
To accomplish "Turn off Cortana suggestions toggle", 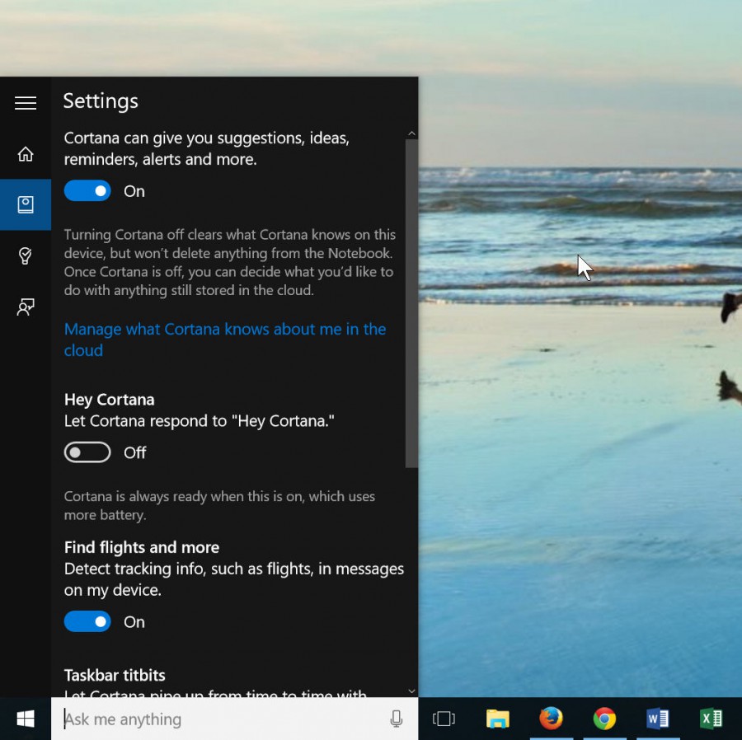I will (x=87, y=190).
